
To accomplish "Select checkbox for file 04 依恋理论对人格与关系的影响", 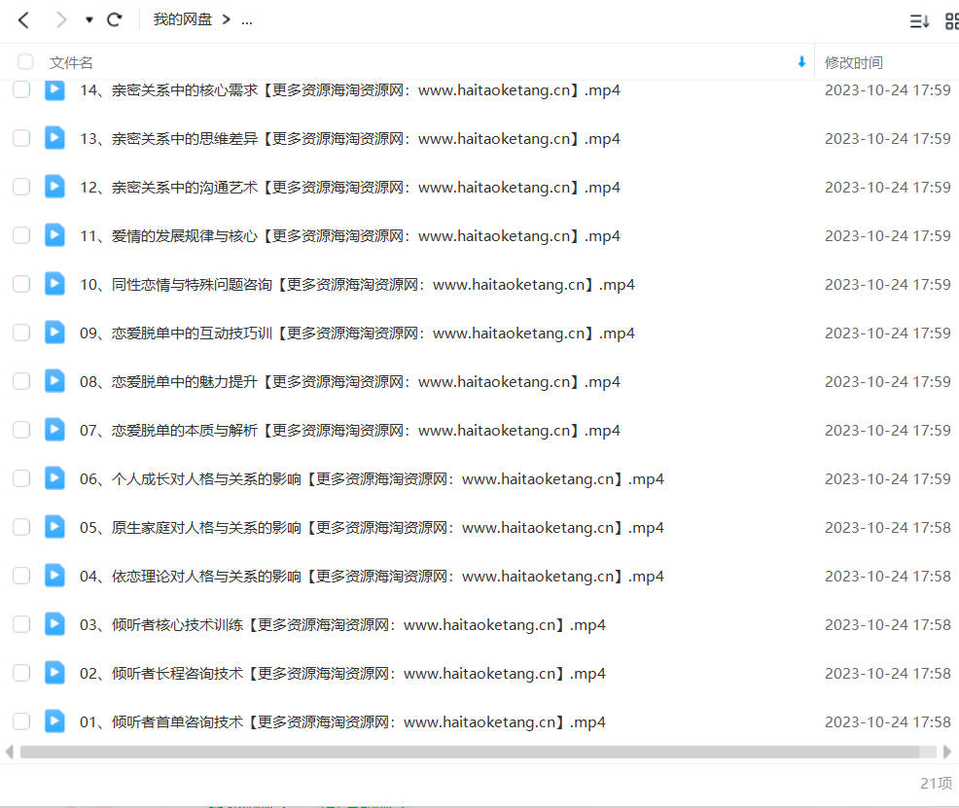I will (x=21, y=576).
